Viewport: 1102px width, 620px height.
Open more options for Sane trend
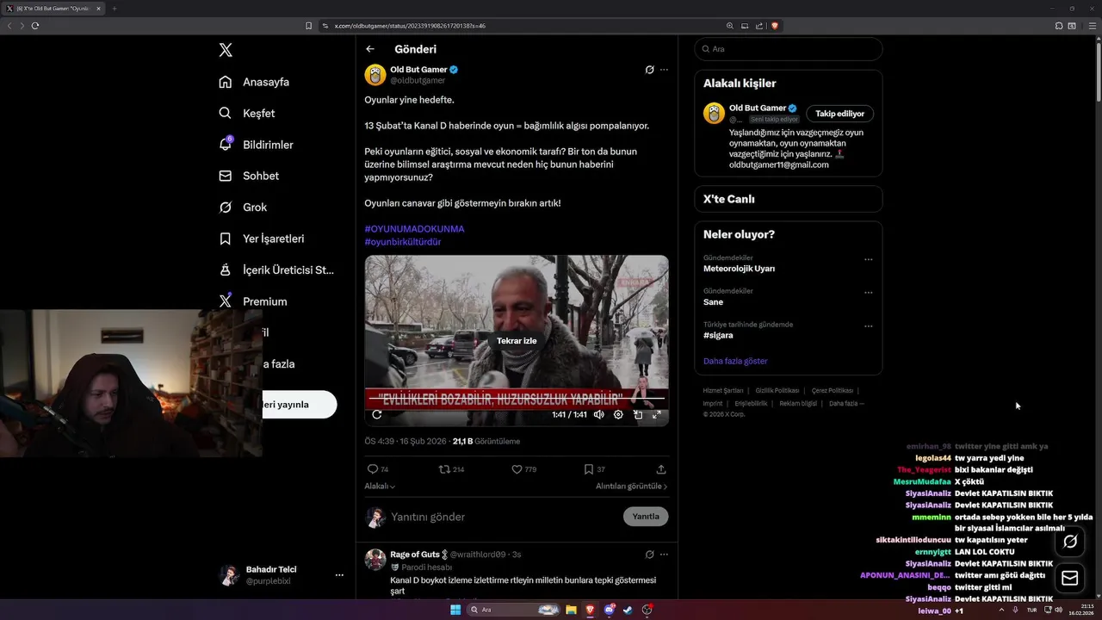click(x=868, y=293)
